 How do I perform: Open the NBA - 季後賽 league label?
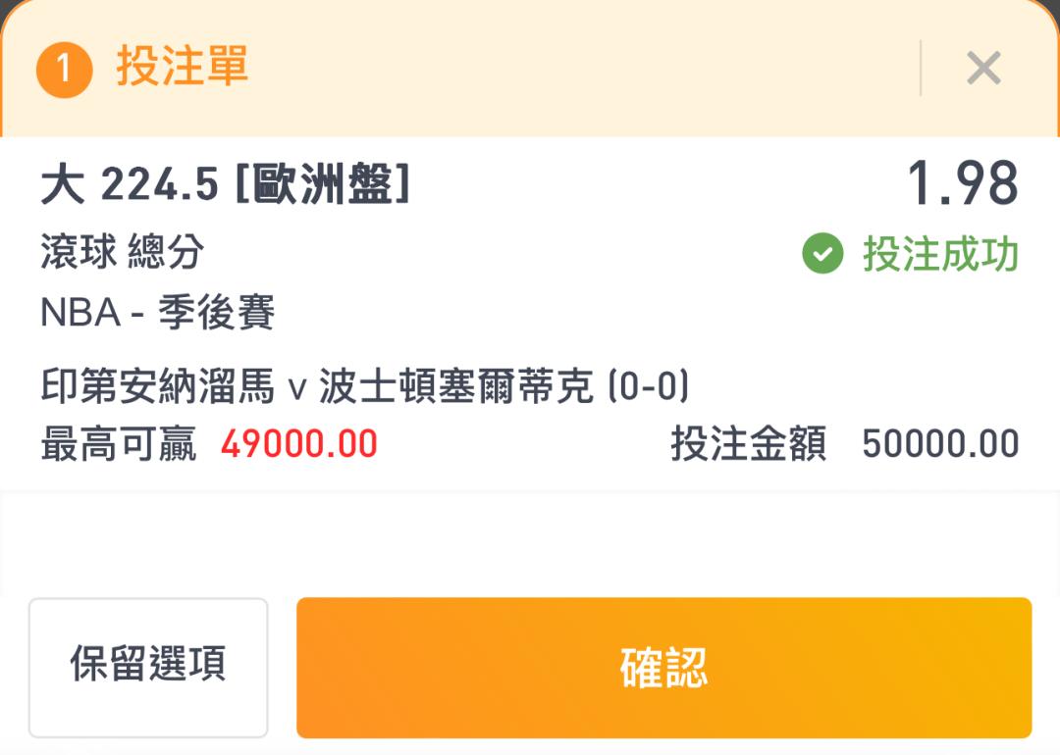(x=157, y=313)
